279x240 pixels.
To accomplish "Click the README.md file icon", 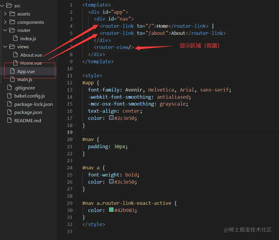I will pyautogui.click(x=10, y=120).
